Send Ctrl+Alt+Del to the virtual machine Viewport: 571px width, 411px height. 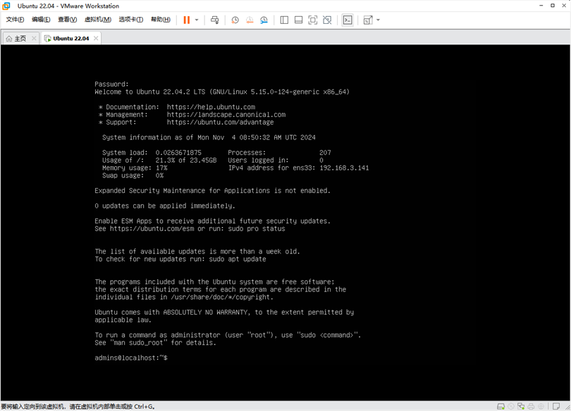215,20
